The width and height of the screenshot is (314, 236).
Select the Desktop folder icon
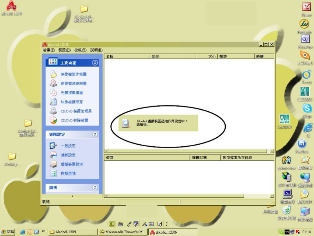12,159
